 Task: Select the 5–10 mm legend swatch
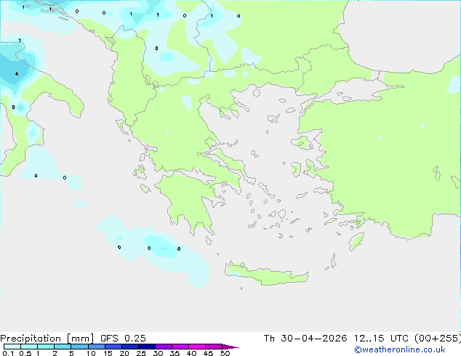point(79,347)
